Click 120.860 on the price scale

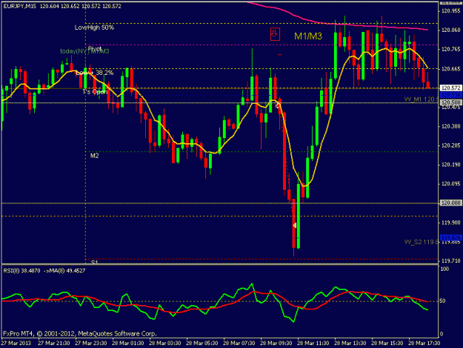pos(451,30)
